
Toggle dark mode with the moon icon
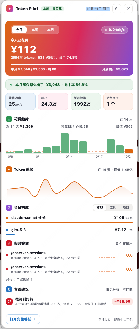(x=117, y=9)
